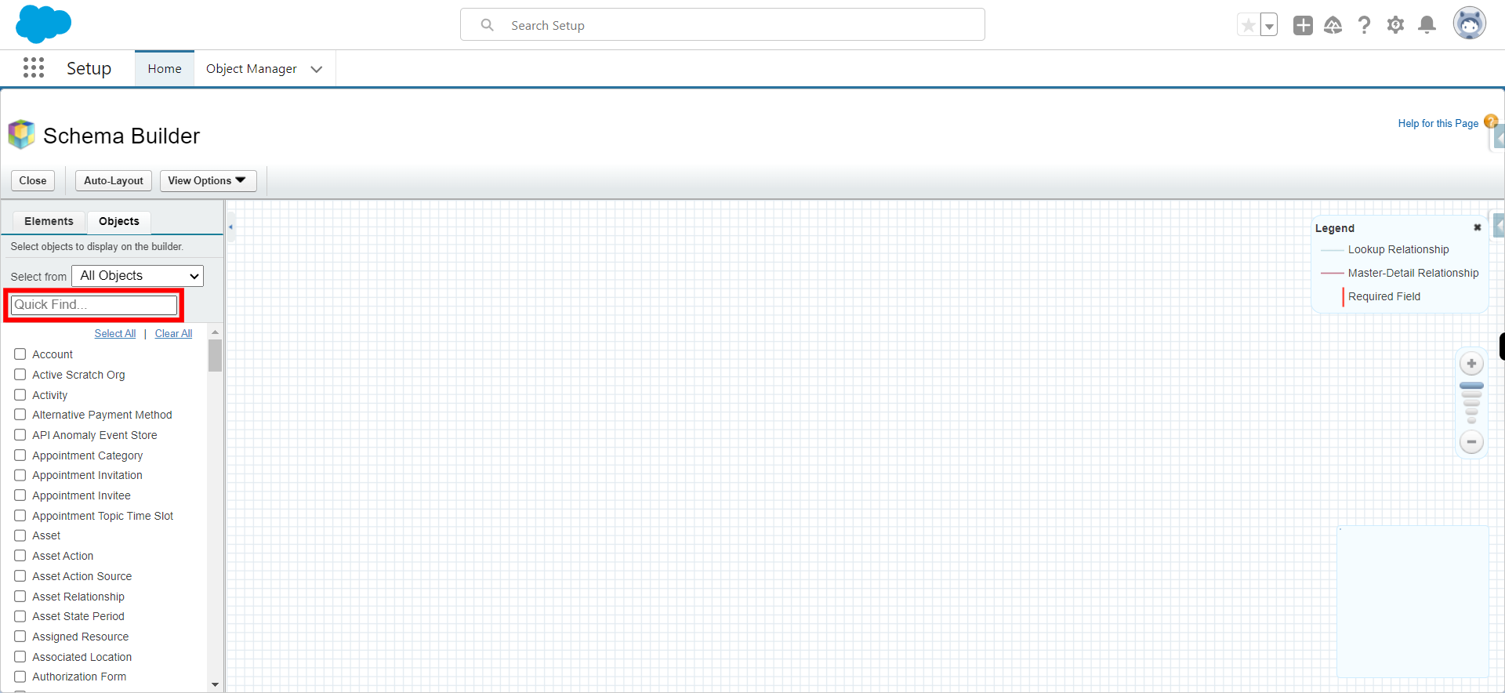The height and width of the screenshot is (693, 1505).
Task: Open the Help for this Page link
Action: point(1438,123)
